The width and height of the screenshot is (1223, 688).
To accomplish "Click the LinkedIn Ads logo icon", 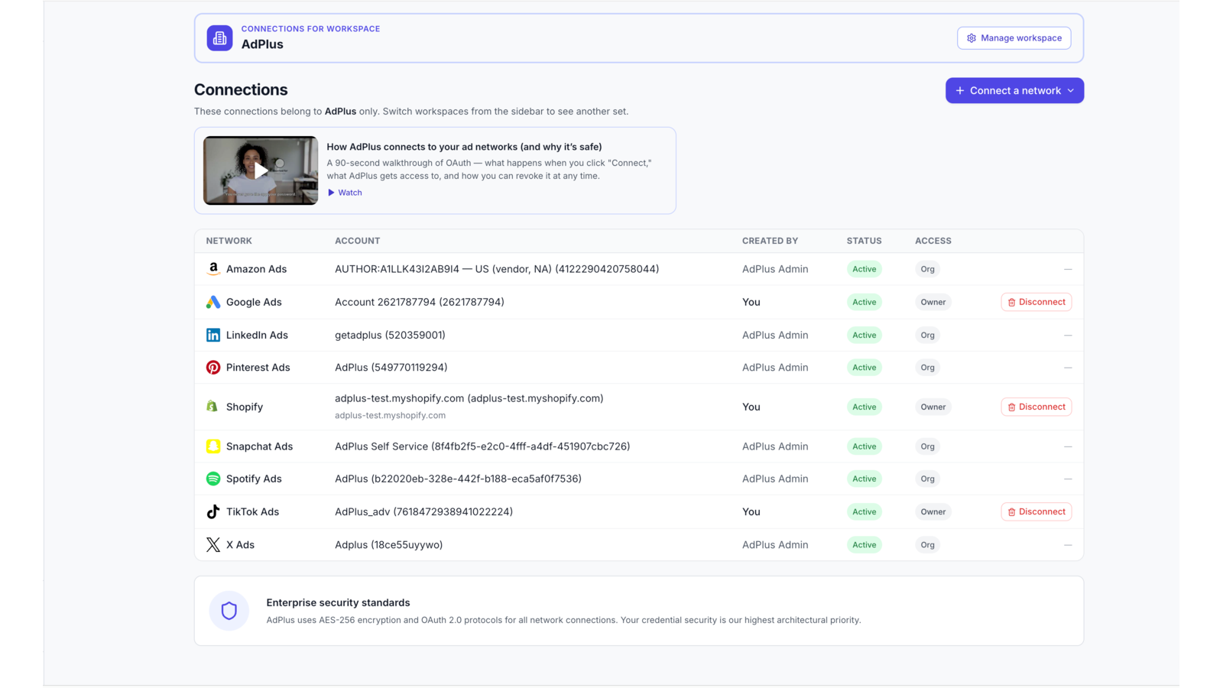I will click(213, 335).
